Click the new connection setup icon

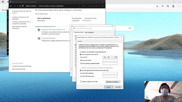coord(39,30)
